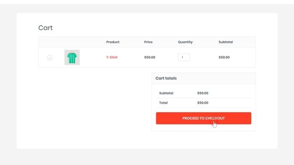Select the Product column header

(x=113, y=42)
